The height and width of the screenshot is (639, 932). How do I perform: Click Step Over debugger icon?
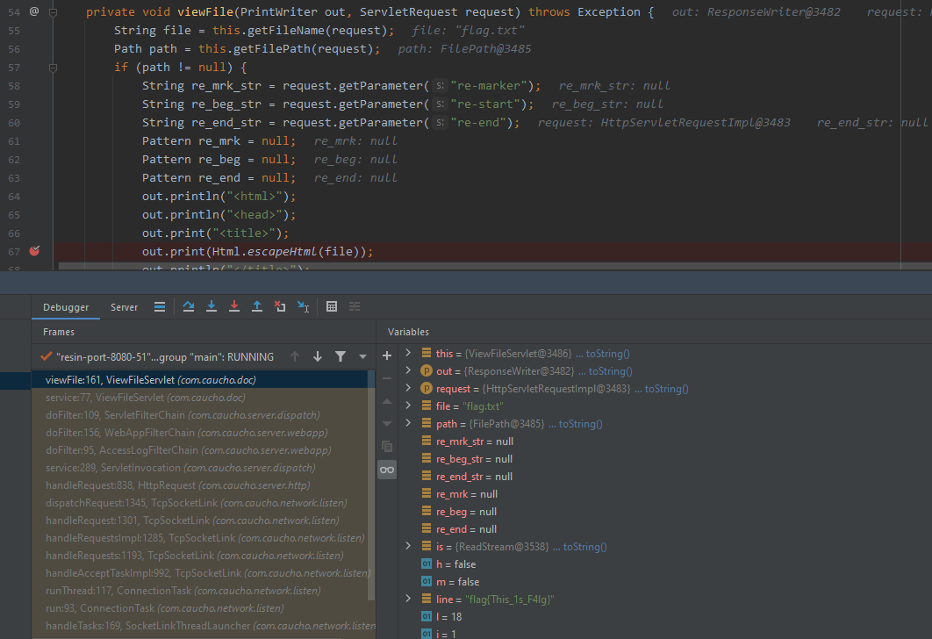[x=189, y=306]
